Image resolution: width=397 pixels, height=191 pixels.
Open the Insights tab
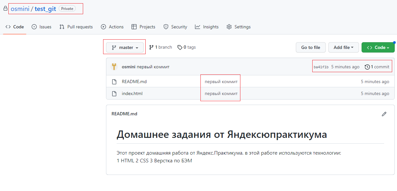(207, 27)
